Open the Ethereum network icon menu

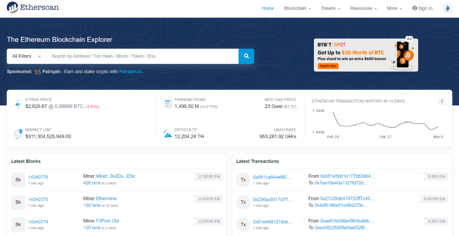[447, 9]
